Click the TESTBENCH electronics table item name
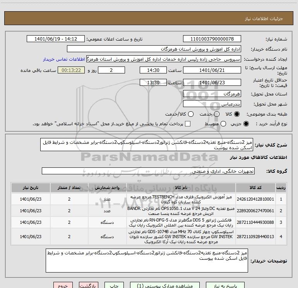 tap(181, 199)
